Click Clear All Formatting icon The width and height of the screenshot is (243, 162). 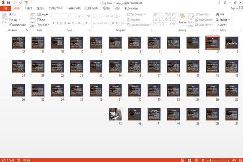point(88,16)
